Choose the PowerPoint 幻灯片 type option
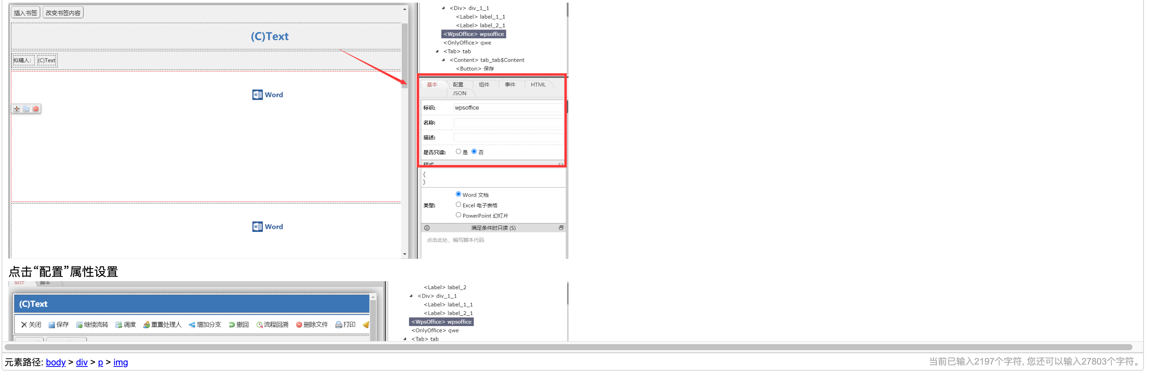Viewport: 1153px width, 379px height. pos(458,215)
